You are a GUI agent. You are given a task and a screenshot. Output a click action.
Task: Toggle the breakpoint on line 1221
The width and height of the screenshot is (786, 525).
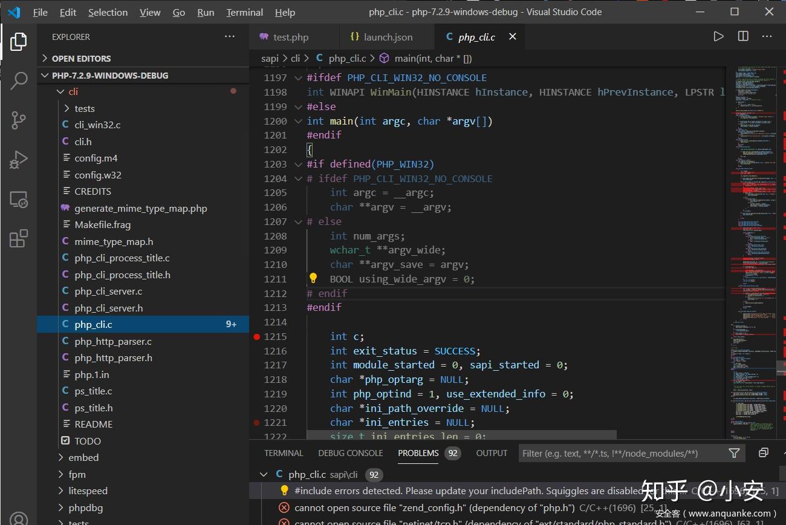click(257, 423)
